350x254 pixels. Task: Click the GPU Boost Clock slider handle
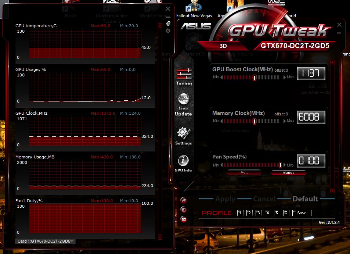point(255,78)
